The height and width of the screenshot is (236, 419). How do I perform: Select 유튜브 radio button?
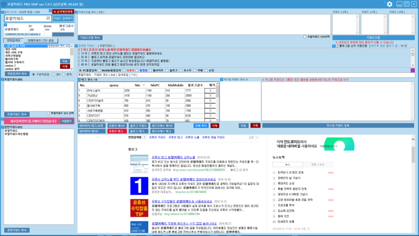click(124, 70)
